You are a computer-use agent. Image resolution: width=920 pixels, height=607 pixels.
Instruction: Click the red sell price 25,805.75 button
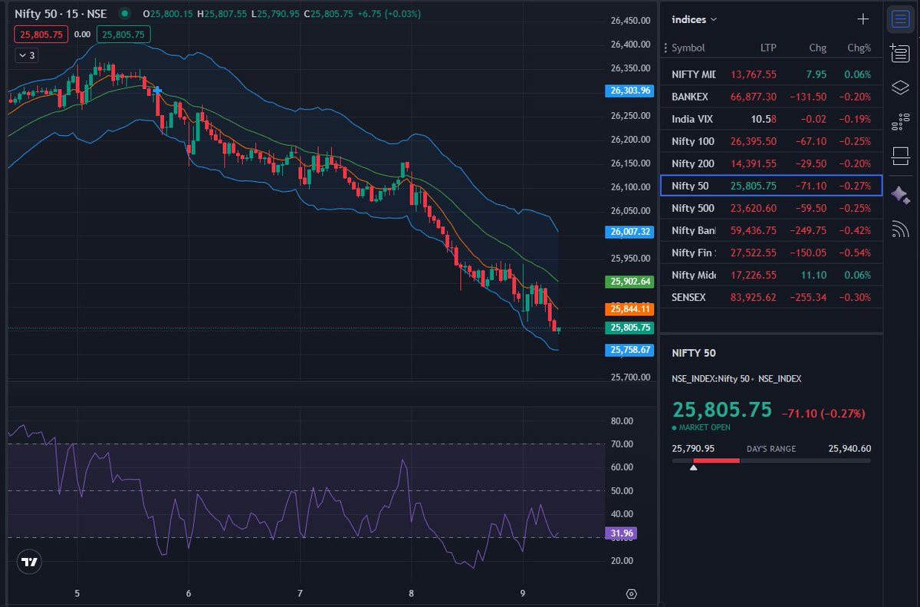[41, 34]
